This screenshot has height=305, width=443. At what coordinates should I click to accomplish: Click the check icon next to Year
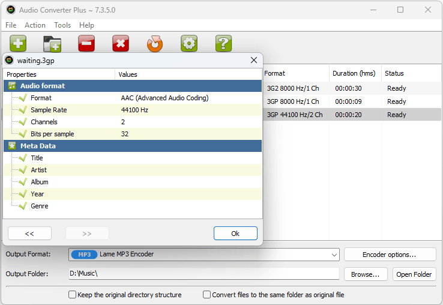(23, 194)
